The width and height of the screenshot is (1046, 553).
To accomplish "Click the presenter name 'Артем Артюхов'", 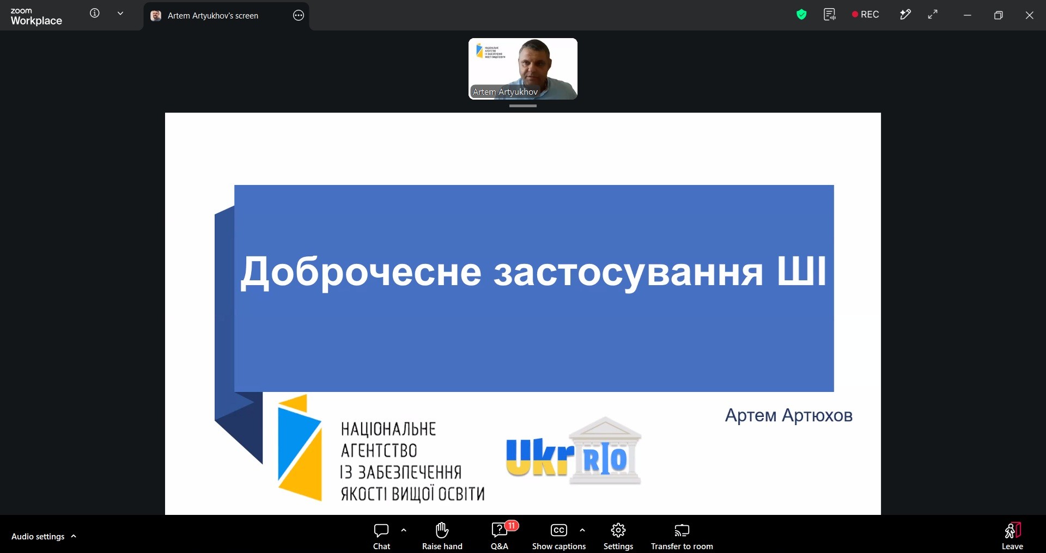I will point(788,415).
